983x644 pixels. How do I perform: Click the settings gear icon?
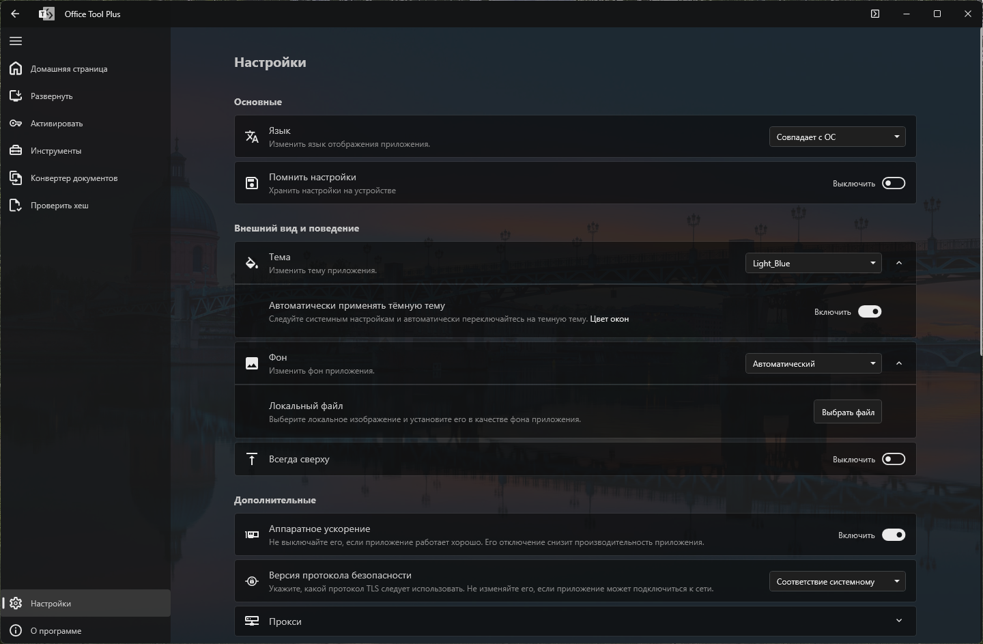coord(16,603)
